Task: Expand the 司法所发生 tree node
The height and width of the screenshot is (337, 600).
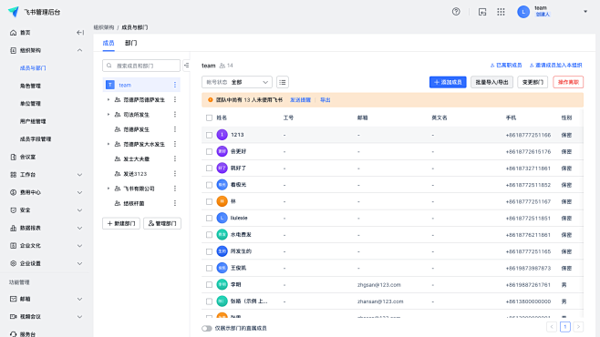Action: point(109,114)
